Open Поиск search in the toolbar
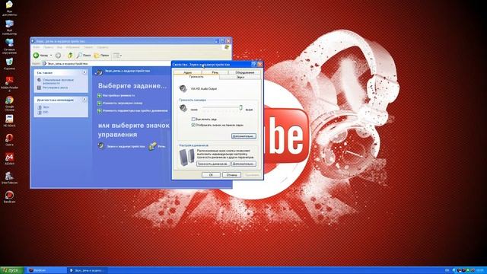The image size is (487, 274). click(84, 56)
